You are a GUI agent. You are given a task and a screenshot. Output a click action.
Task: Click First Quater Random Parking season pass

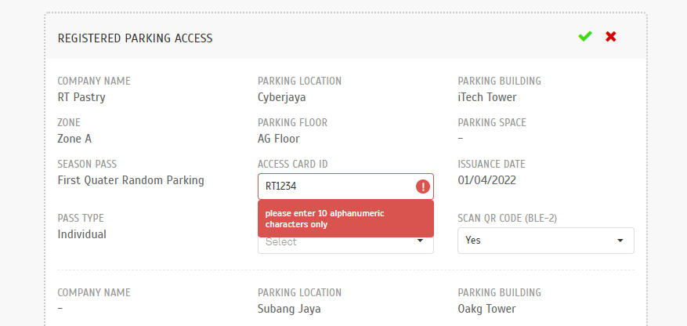pos(131,180)
